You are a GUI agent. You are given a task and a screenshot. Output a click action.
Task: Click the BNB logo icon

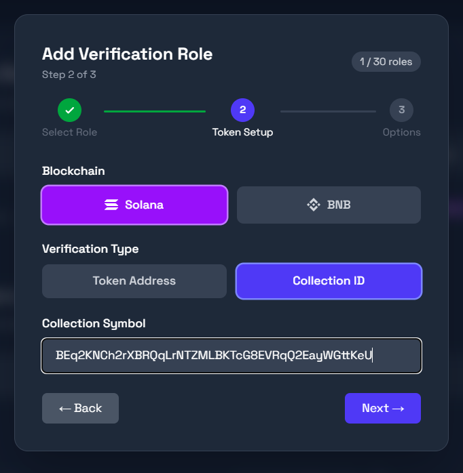click(313, 205)
